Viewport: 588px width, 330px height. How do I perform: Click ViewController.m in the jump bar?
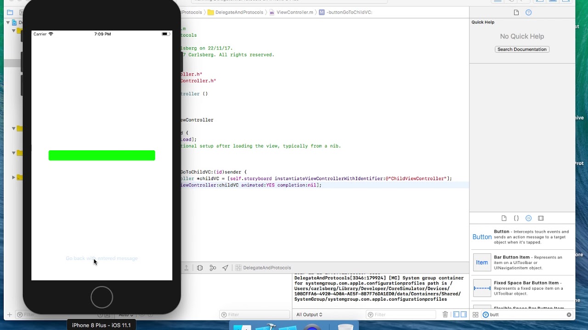point(291,12)
